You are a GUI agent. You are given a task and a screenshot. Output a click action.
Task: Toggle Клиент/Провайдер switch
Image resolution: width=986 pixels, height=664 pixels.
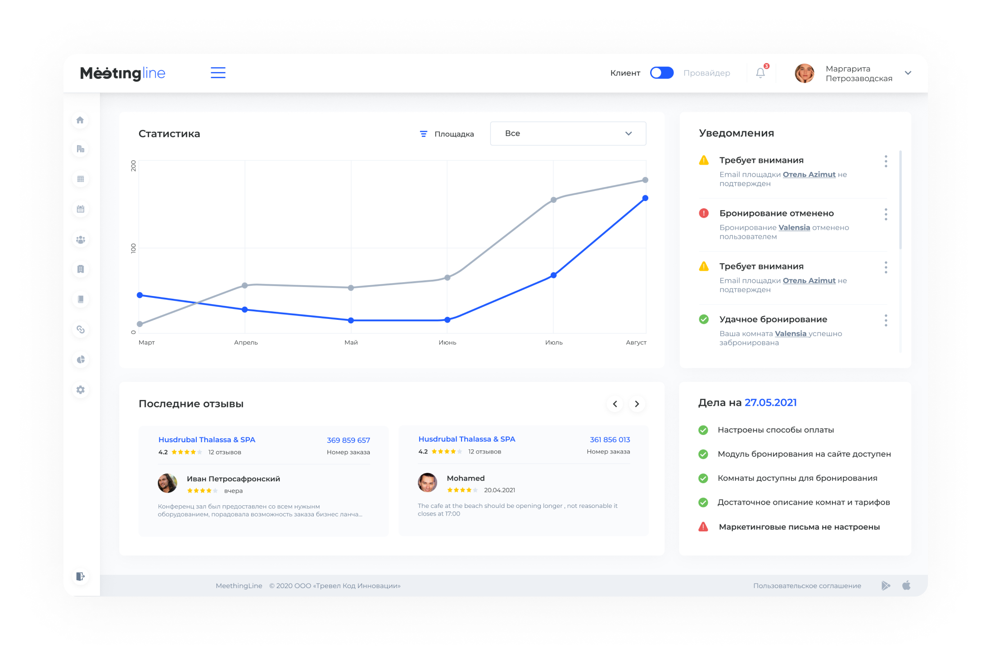pos(661,73)
